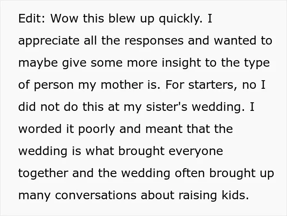Click the word "everyone"
287x216 pixels.
tap(196, 151)
